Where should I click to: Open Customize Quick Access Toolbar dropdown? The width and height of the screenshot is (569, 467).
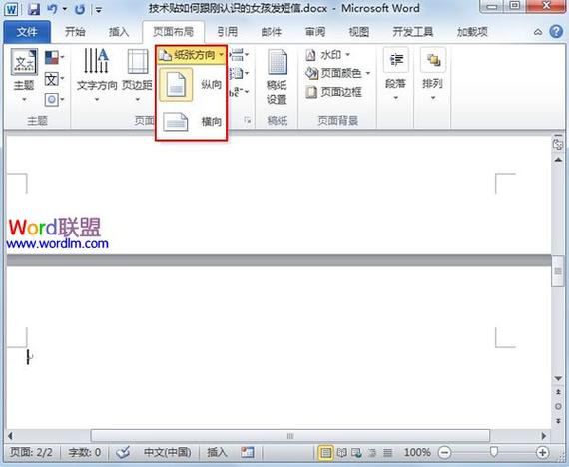pos(99,10)
